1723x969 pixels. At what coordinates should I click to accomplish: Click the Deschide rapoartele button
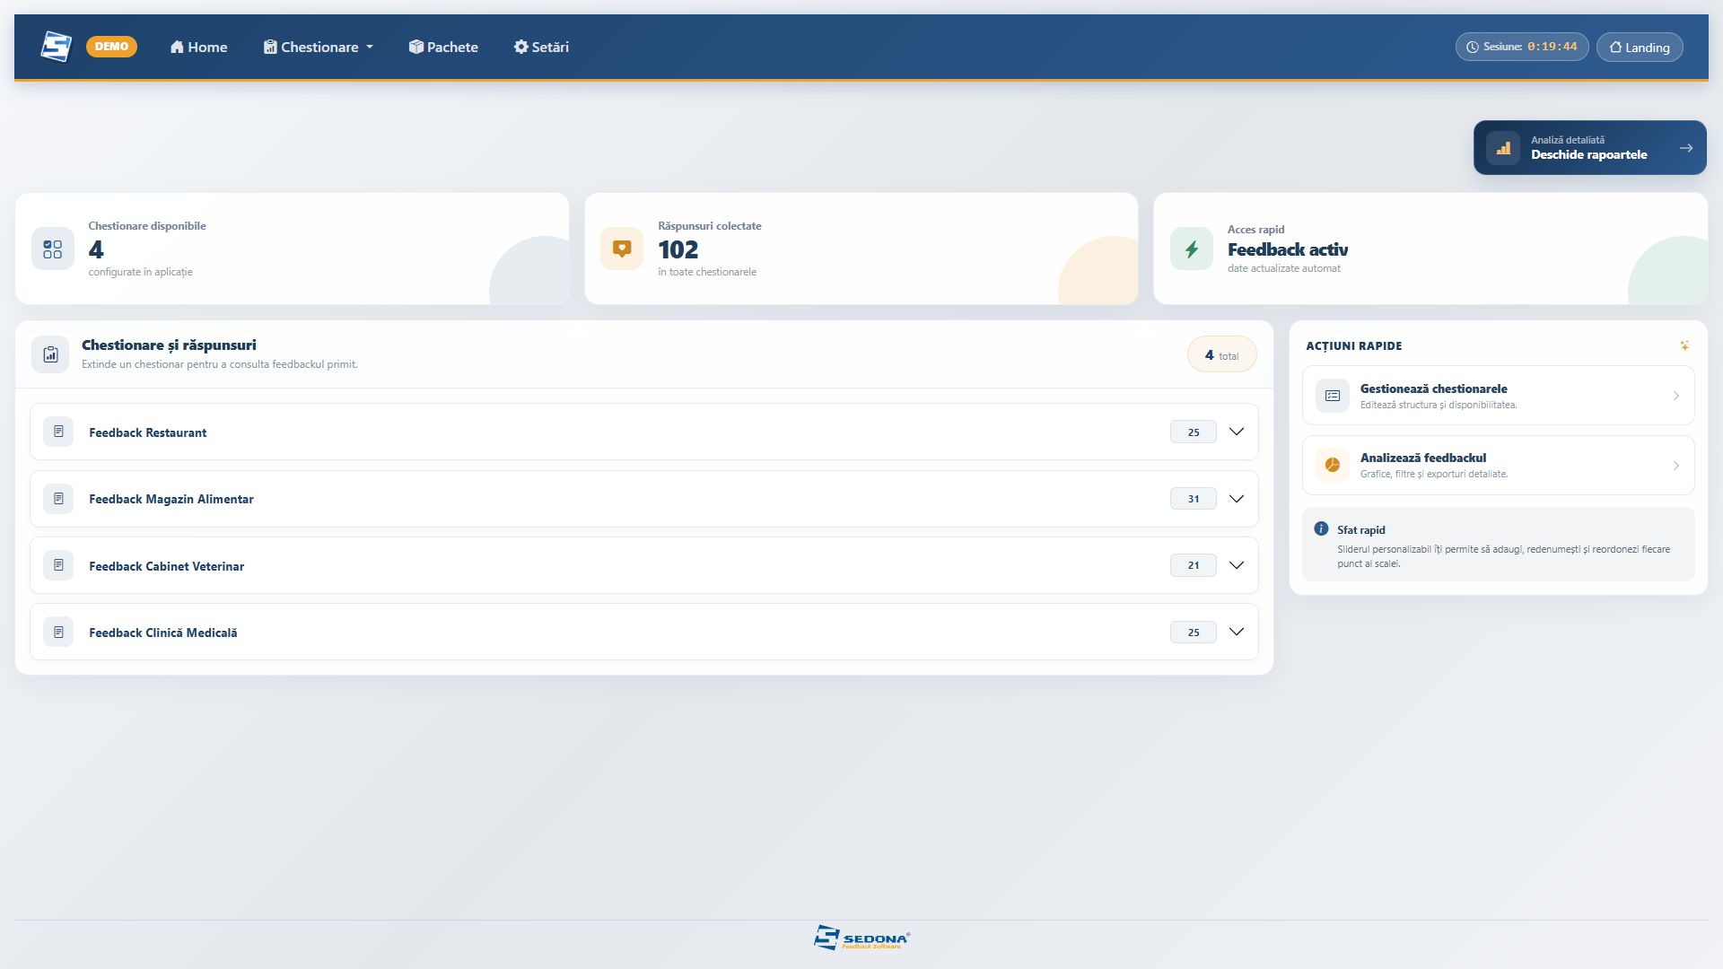(x=1590, y=148)
